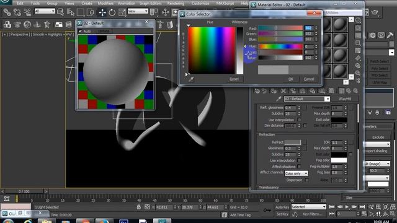The image size is (397, 223).
Task: Increment the Red value spinner
Action: click(x=316, y=27)
